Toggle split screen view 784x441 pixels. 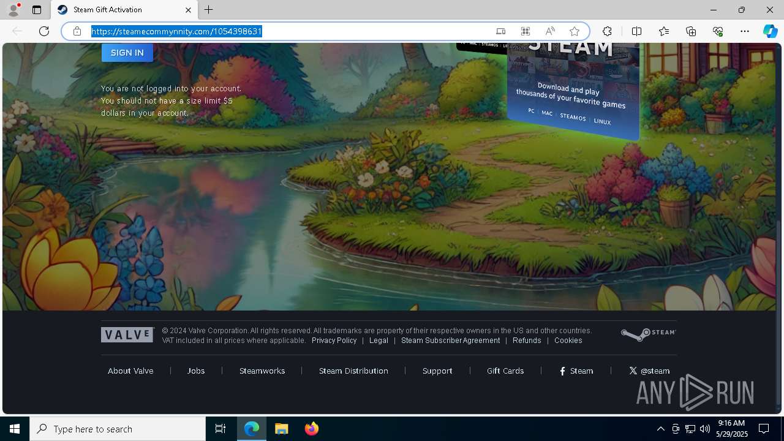636,31
